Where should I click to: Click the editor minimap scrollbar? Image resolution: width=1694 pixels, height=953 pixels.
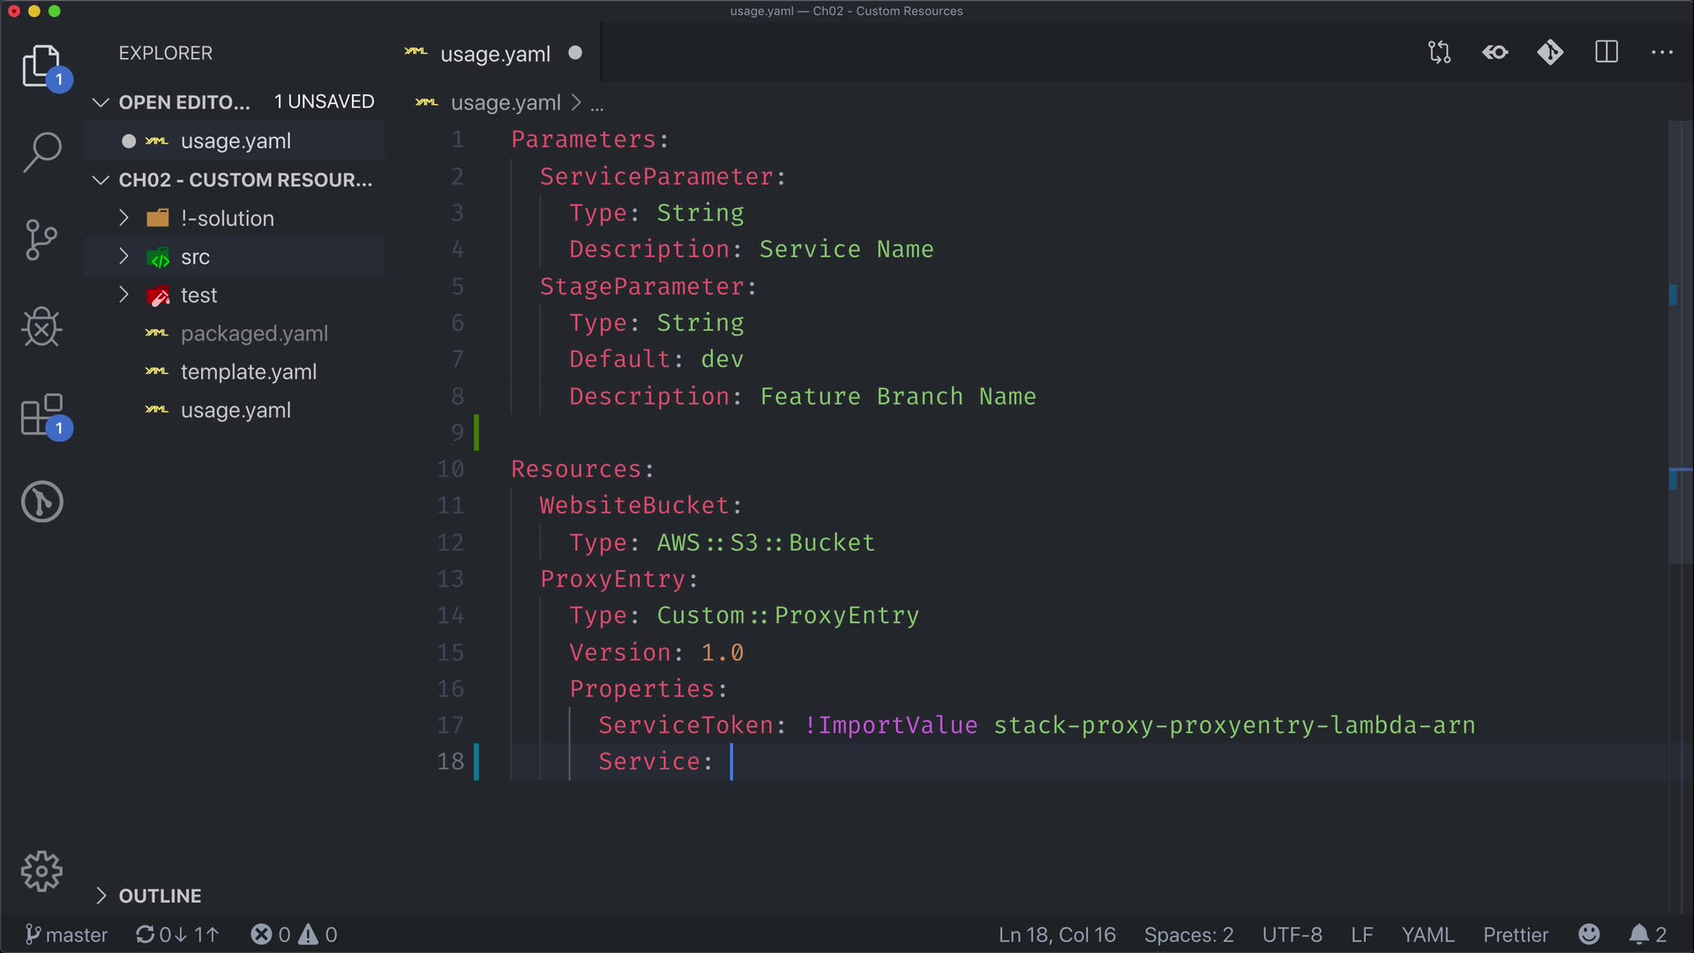point(1679,353)
